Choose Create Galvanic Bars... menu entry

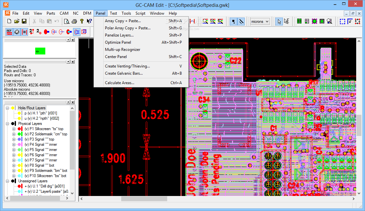141,73
